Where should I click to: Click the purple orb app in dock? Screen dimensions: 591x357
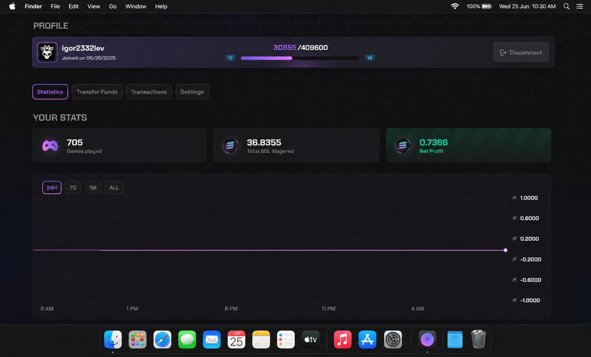[427, 339]
